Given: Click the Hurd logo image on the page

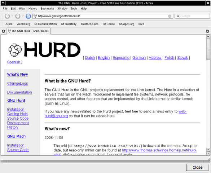Looking at the screenshot, I should click(44, 49).
